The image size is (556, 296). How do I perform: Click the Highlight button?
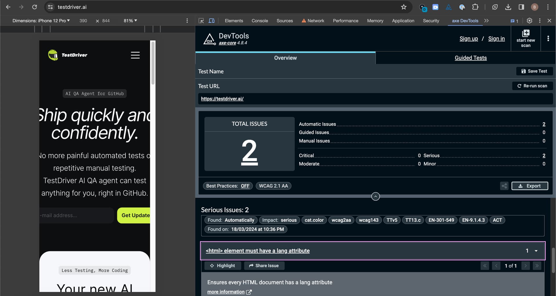(223, 266)
